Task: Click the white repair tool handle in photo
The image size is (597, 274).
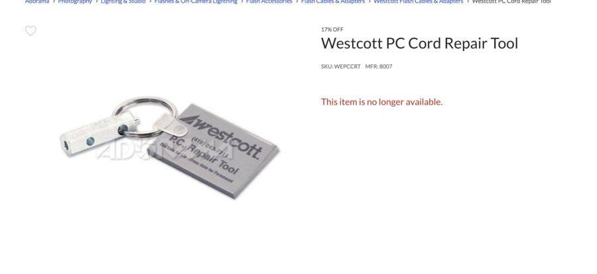Action: [x=99, y=135]
